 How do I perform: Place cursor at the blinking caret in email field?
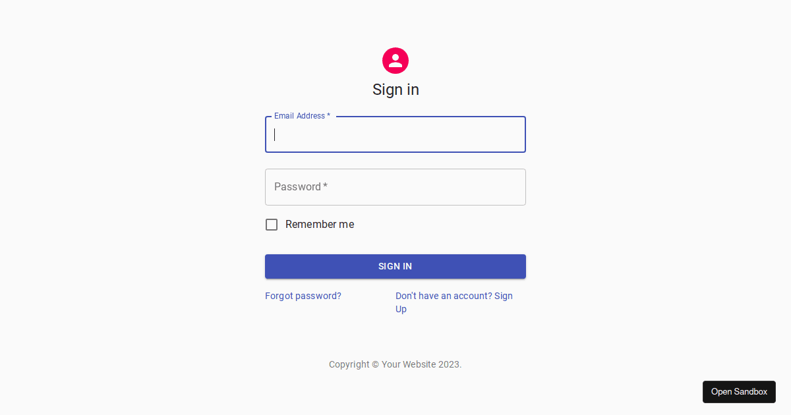click(275, 134)
